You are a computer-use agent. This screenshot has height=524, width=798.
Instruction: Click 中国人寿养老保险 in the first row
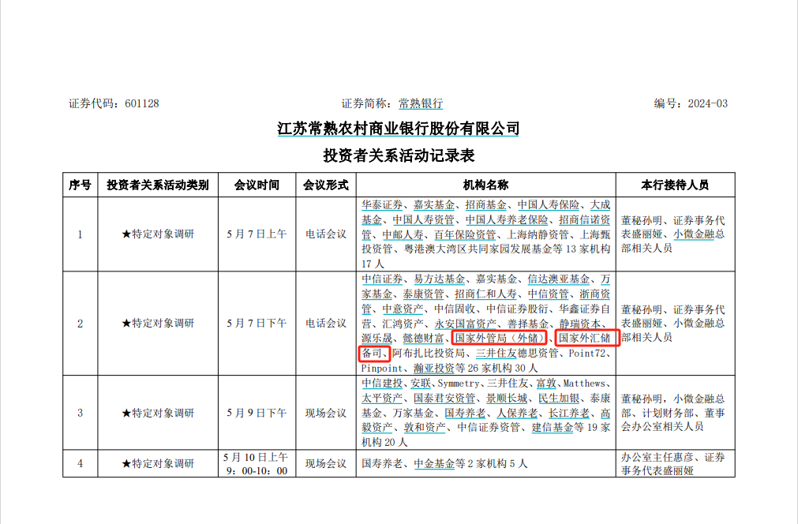click(x=507, y=219)
